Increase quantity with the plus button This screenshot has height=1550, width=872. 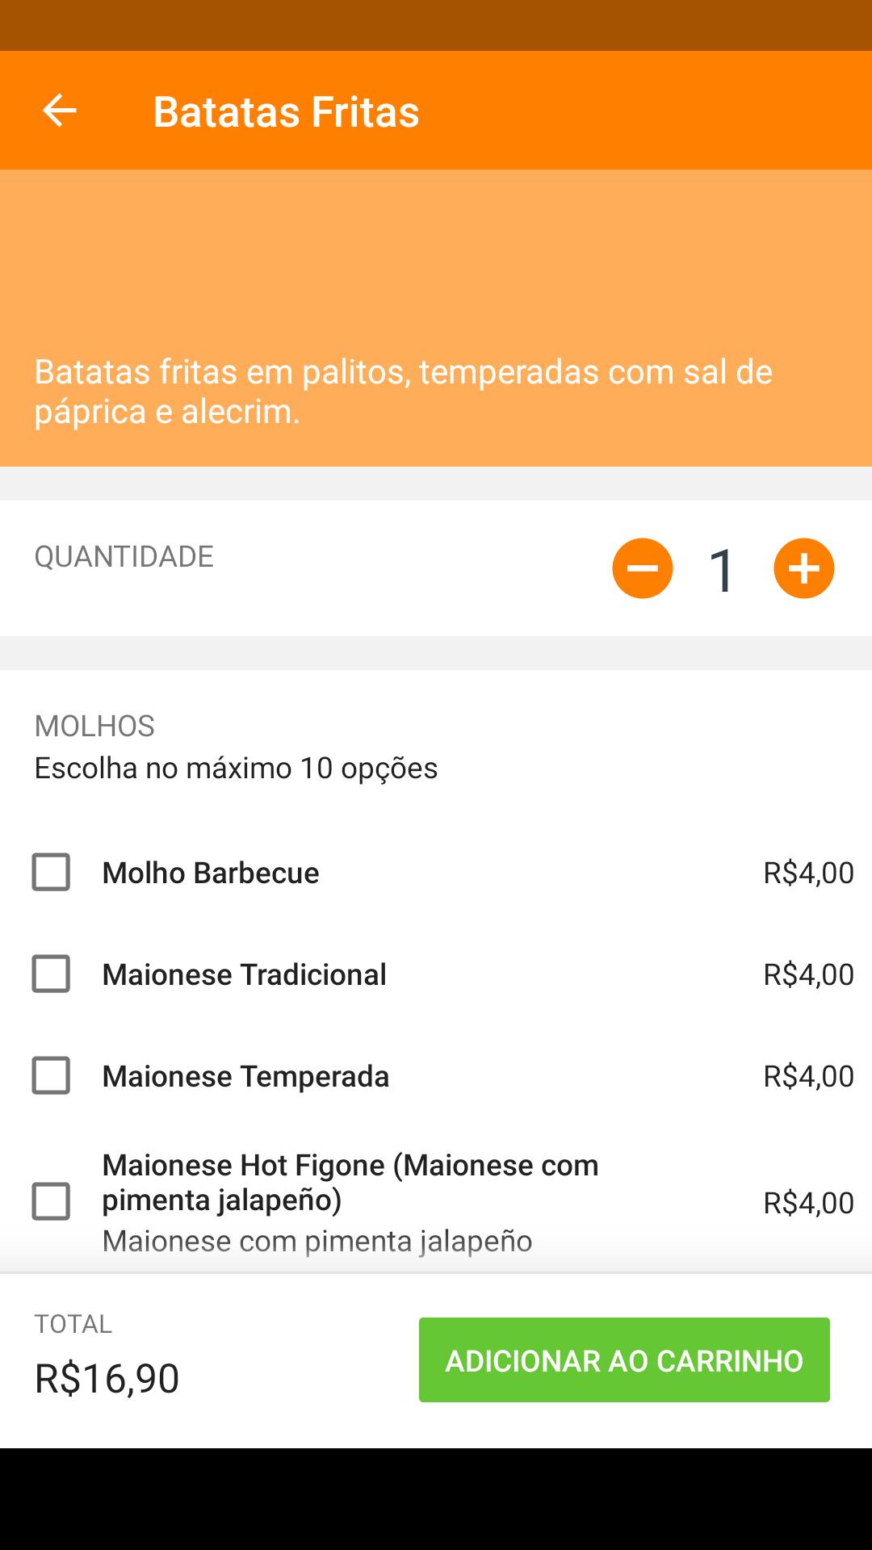pos(804,568)
